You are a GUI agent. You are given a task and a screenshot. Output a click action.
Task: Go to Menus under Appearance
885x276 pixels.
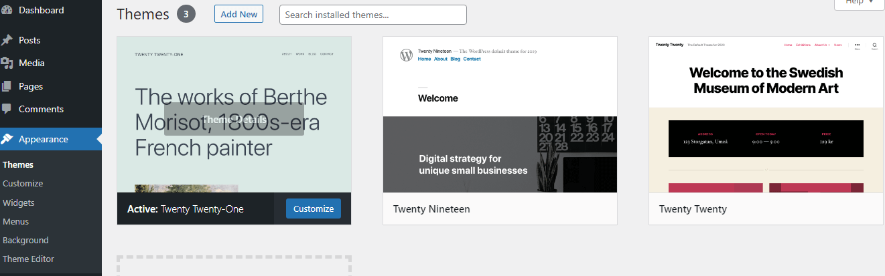(16, 221)
